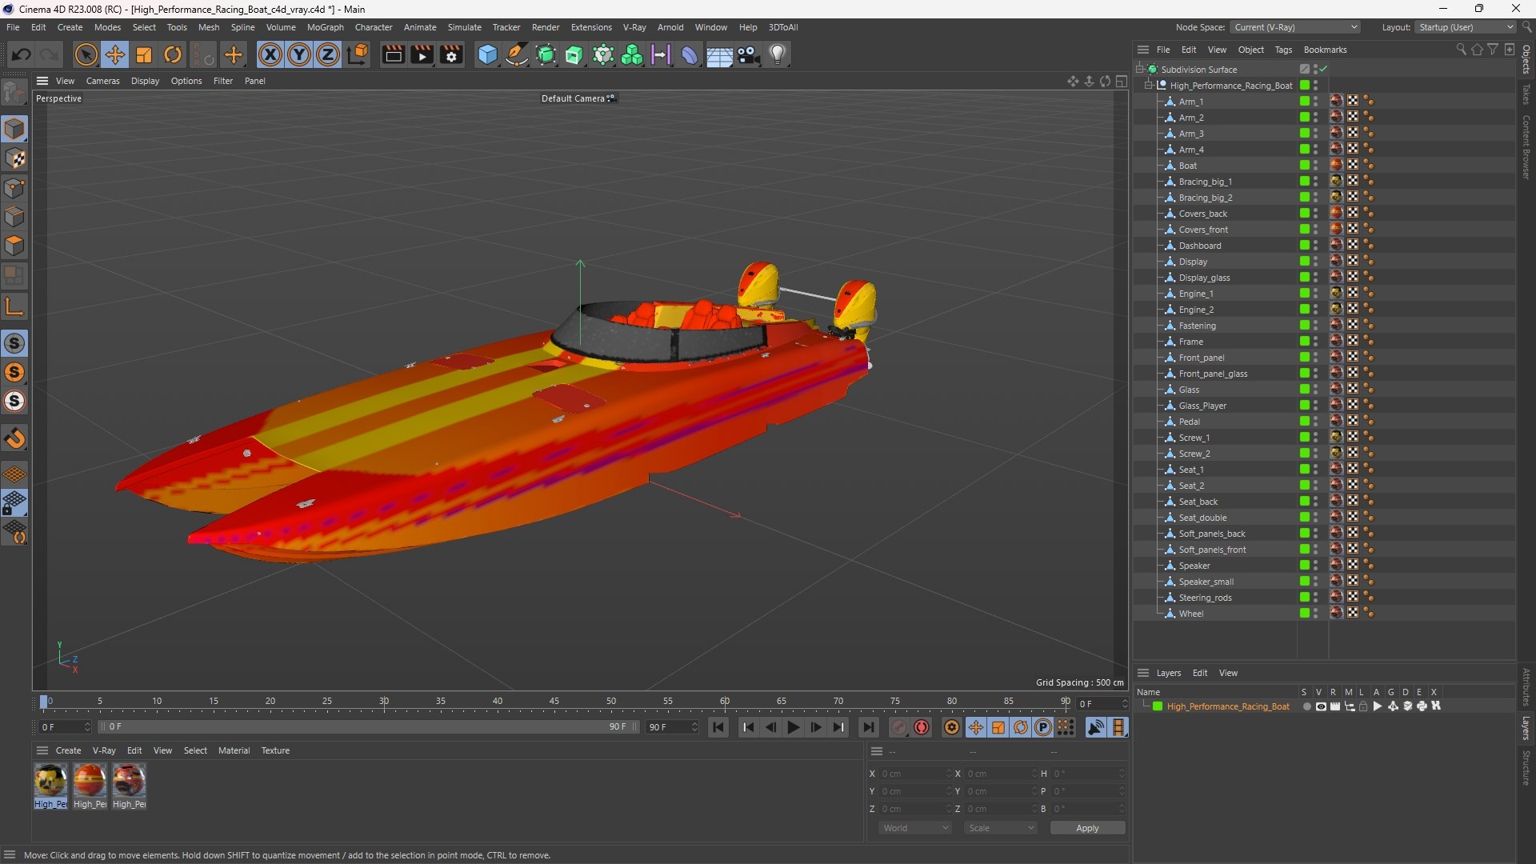Image resolution: width=1536 pixels, height=864 pixels.
Task: Open the Scale mode dropdown
Action: tap(1001, 828)
